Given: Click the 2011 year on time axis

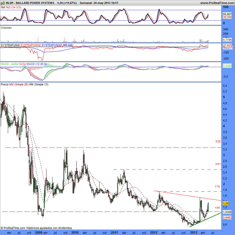Looking at the screenshot, I should pyautogui.click(x=114, y=232).
